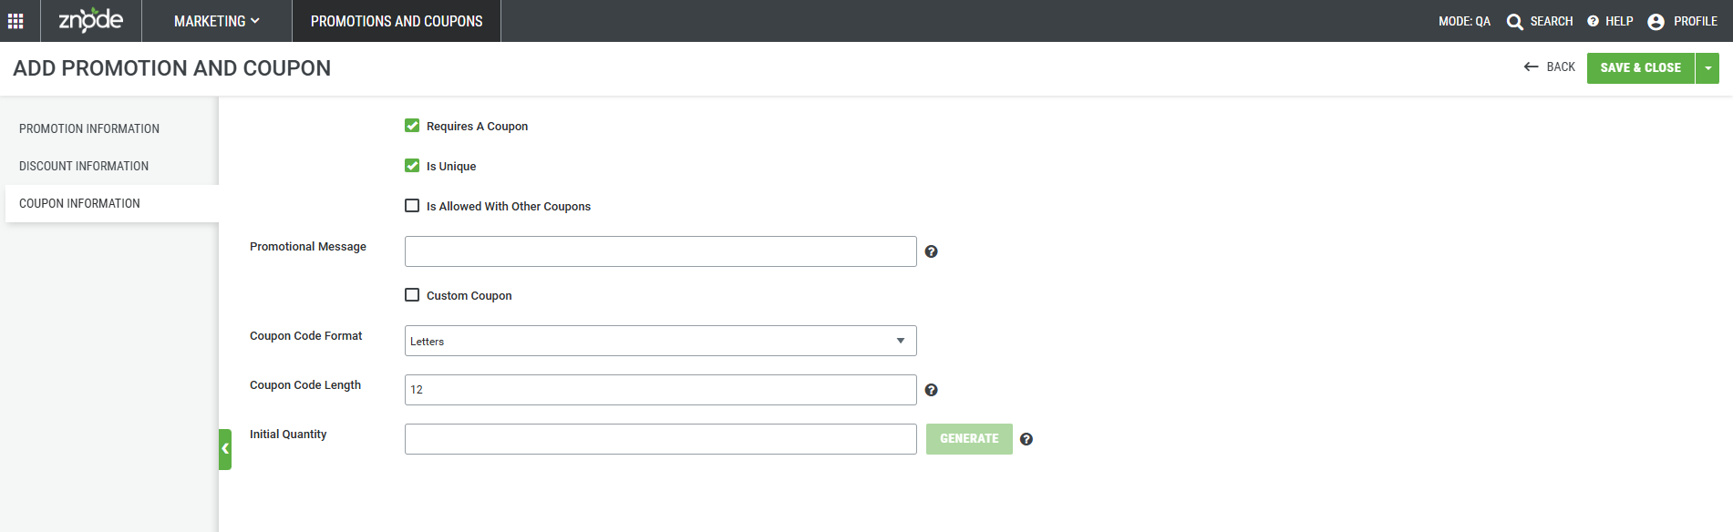Open the Coupon Code Format dropdown
The width and height of the screenshot is (1733, 532).
click(x=660, y=341)
